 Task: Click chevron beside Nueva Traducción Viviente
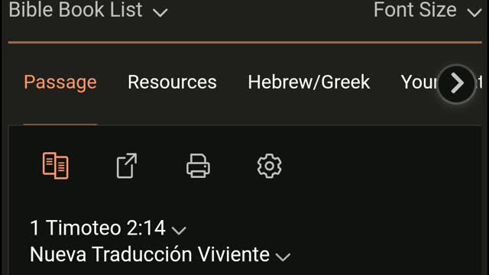click(283, 257)
